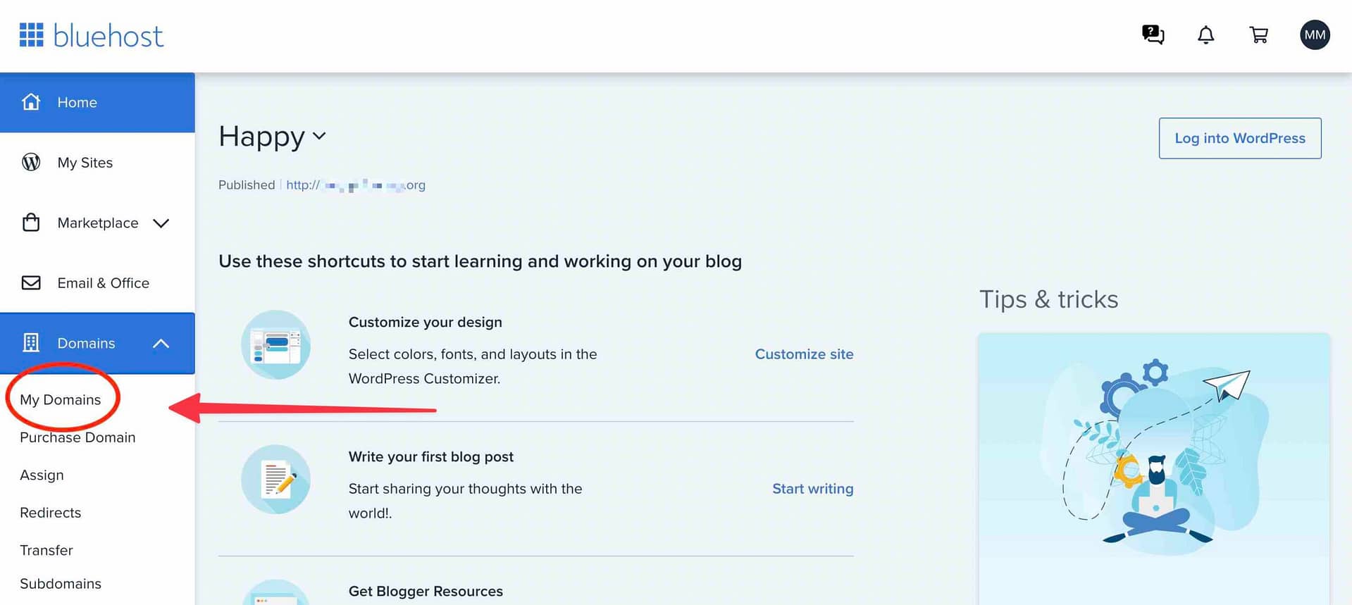
Task: Open the notifications bell
Action: pos(1205,35)
